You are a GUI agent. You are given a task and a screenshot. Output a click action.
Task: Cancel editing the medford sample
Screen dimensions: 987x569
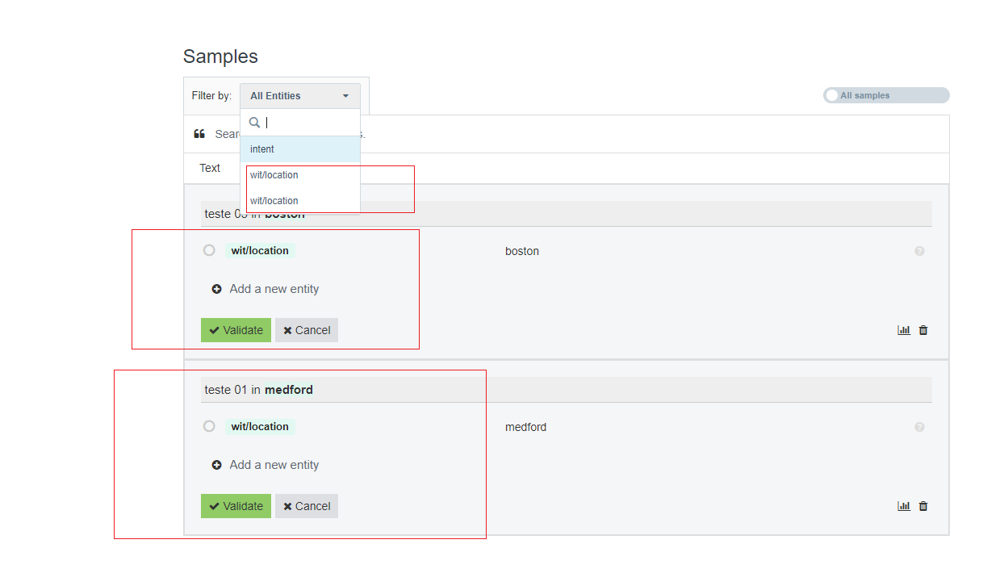pos(307,506)
